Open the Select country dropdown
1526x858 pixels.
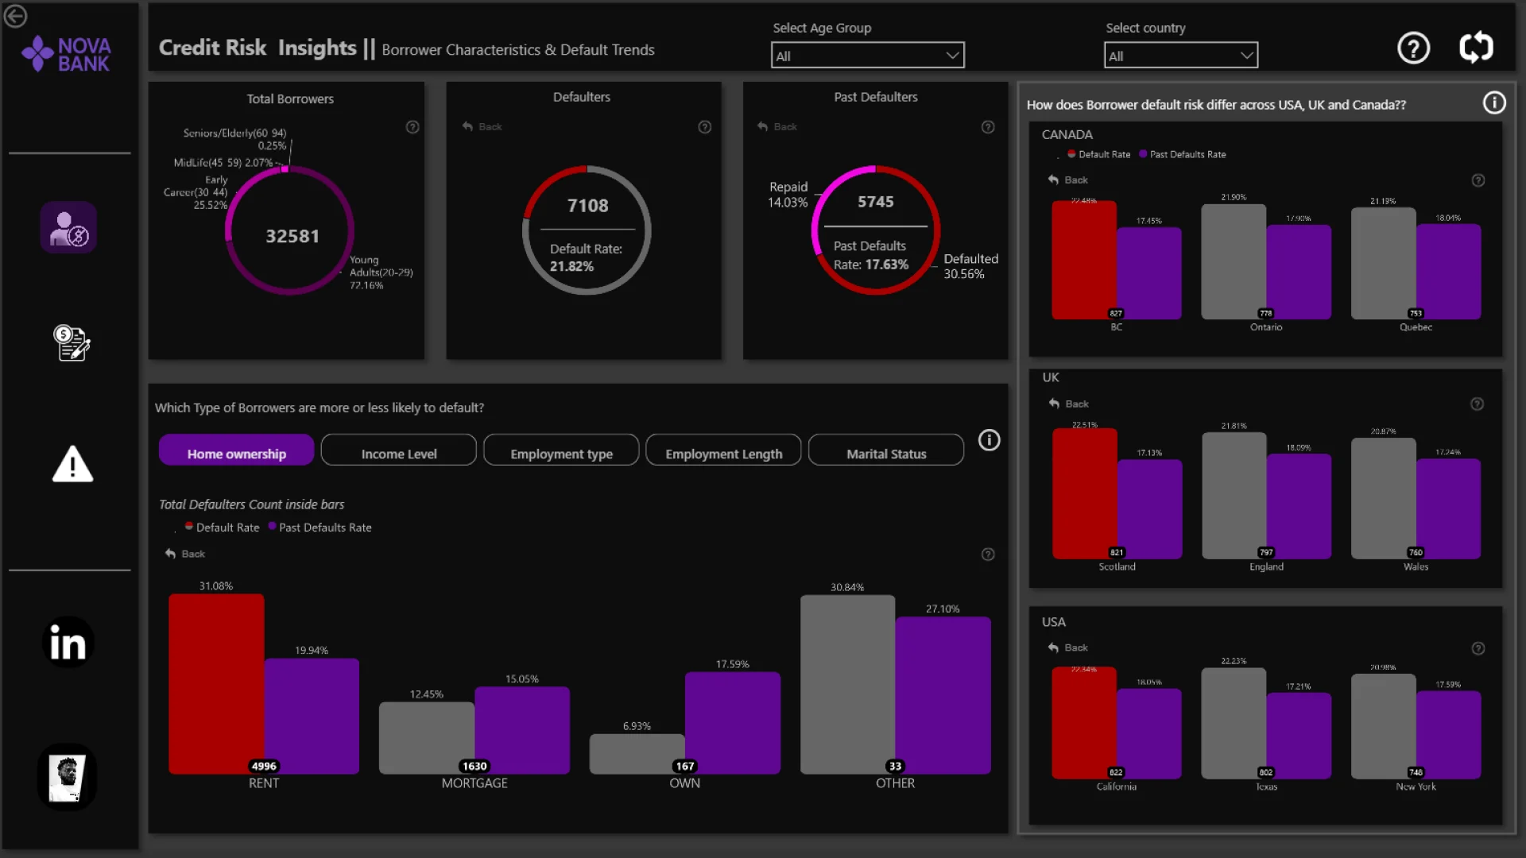tap(1180, 56)
